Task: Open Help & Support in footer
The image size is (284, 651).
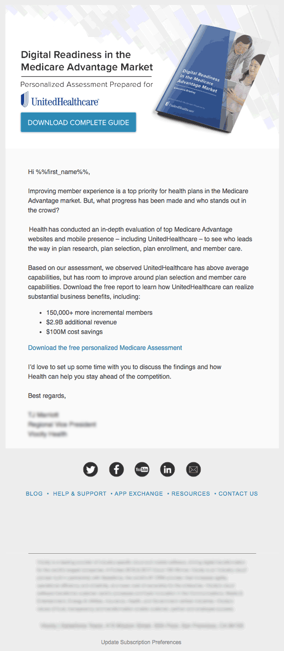Action: coord(80,494)
